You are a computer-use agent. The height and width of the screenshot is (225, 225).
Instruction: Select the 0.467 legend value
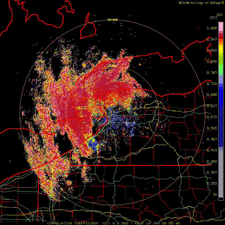click(x=212, y=139)
